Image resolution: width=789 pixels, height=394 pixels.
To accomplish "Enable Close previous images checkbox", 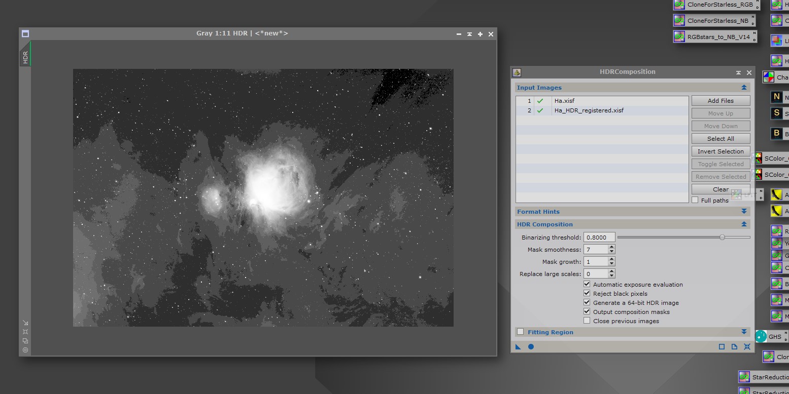I will [587, 321].
